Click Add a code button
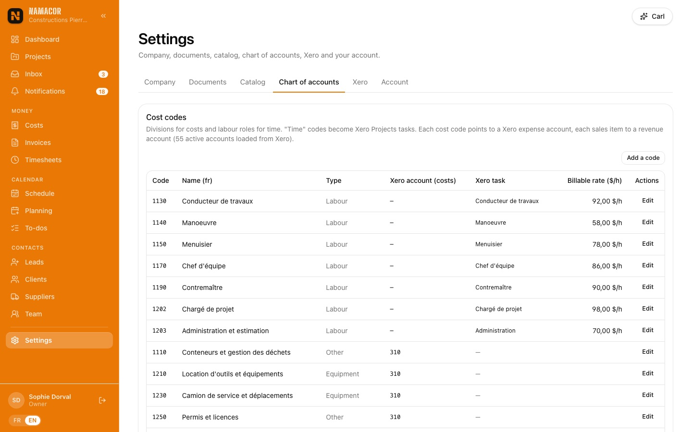692x432 pixels. point(643,158)
